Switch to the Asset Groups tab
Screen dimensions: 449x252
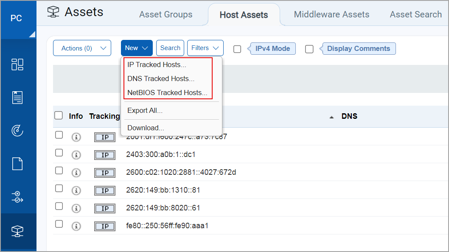[166, 14]
